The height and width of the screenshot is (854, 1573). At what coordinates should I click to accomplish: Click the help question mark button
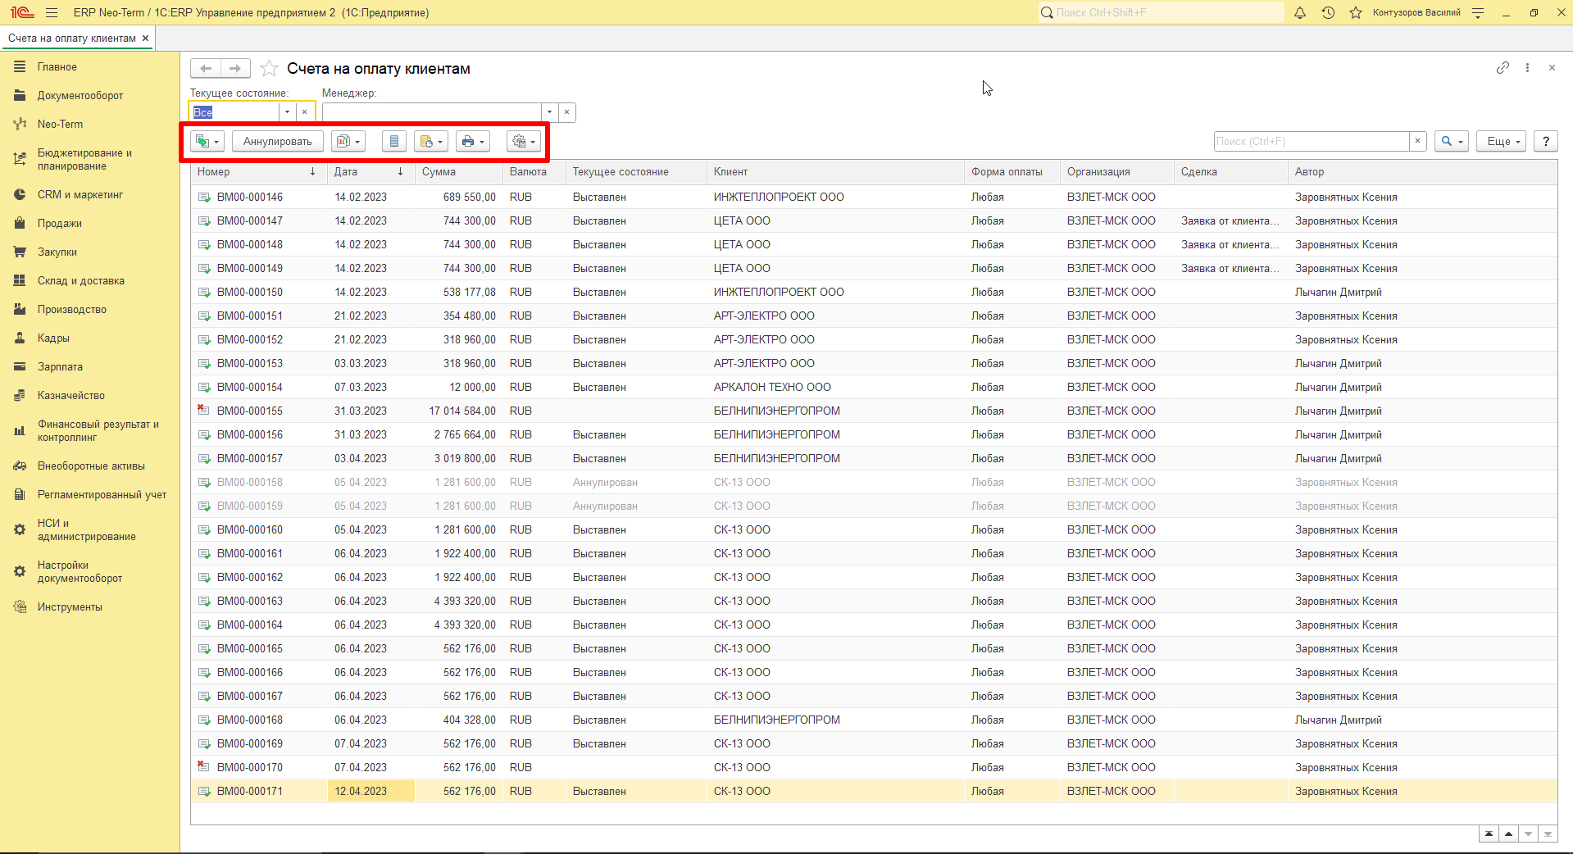tap(1546, 141)
